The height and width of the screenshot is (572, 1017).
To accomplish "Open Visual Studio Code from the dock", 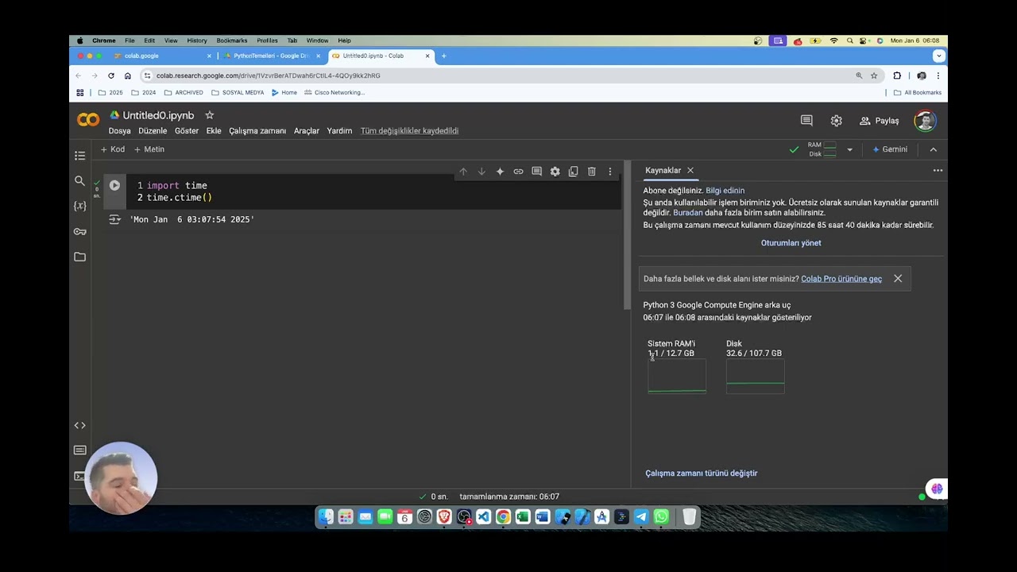I will pyautogui.click(x=483, y=517).
